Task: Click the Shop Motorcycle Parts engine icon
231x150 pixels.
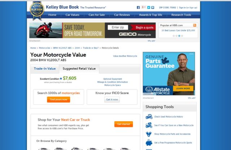Action: click(x=149, y=134)
